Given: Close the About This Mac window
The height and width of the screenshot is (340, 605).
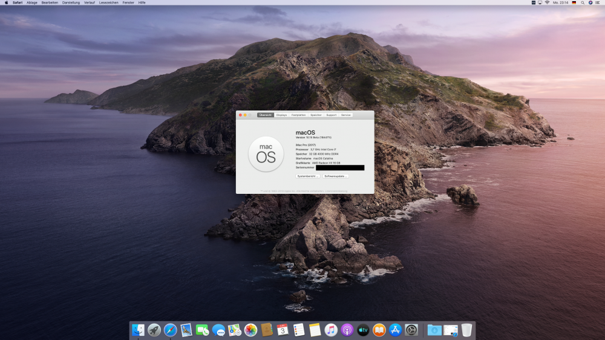Looking at the screenshot, I should point(240,115).
